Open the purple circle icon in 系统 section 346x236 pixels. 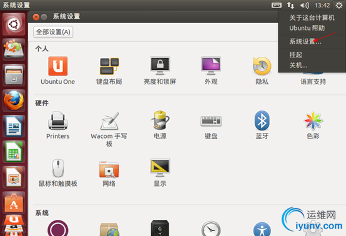58,228
